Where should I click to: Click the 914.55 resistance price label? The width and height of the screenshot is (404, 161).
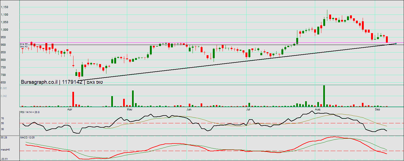[x=24, y=44]
